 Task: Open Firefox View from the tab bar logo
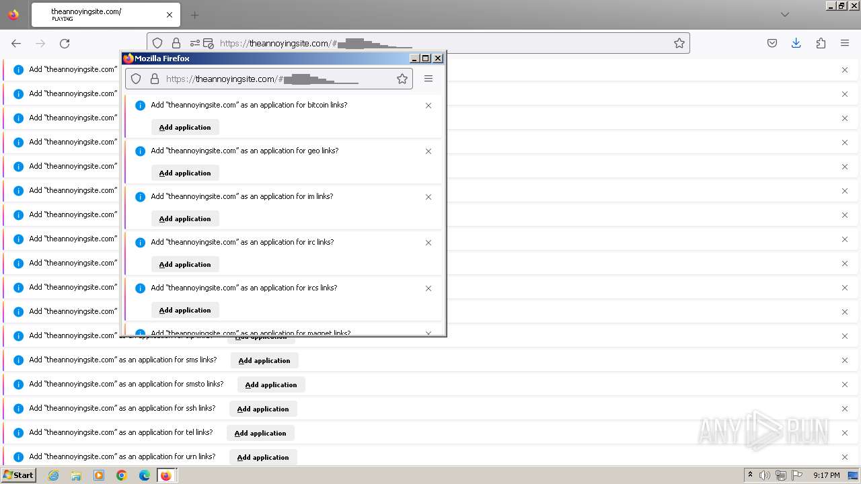click(x=13, y=15)
